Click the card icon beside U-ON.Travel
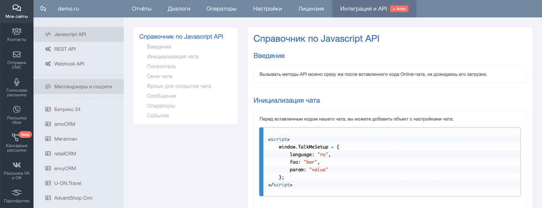This screenshot has height=208, width=542. [x=48, y=183]
